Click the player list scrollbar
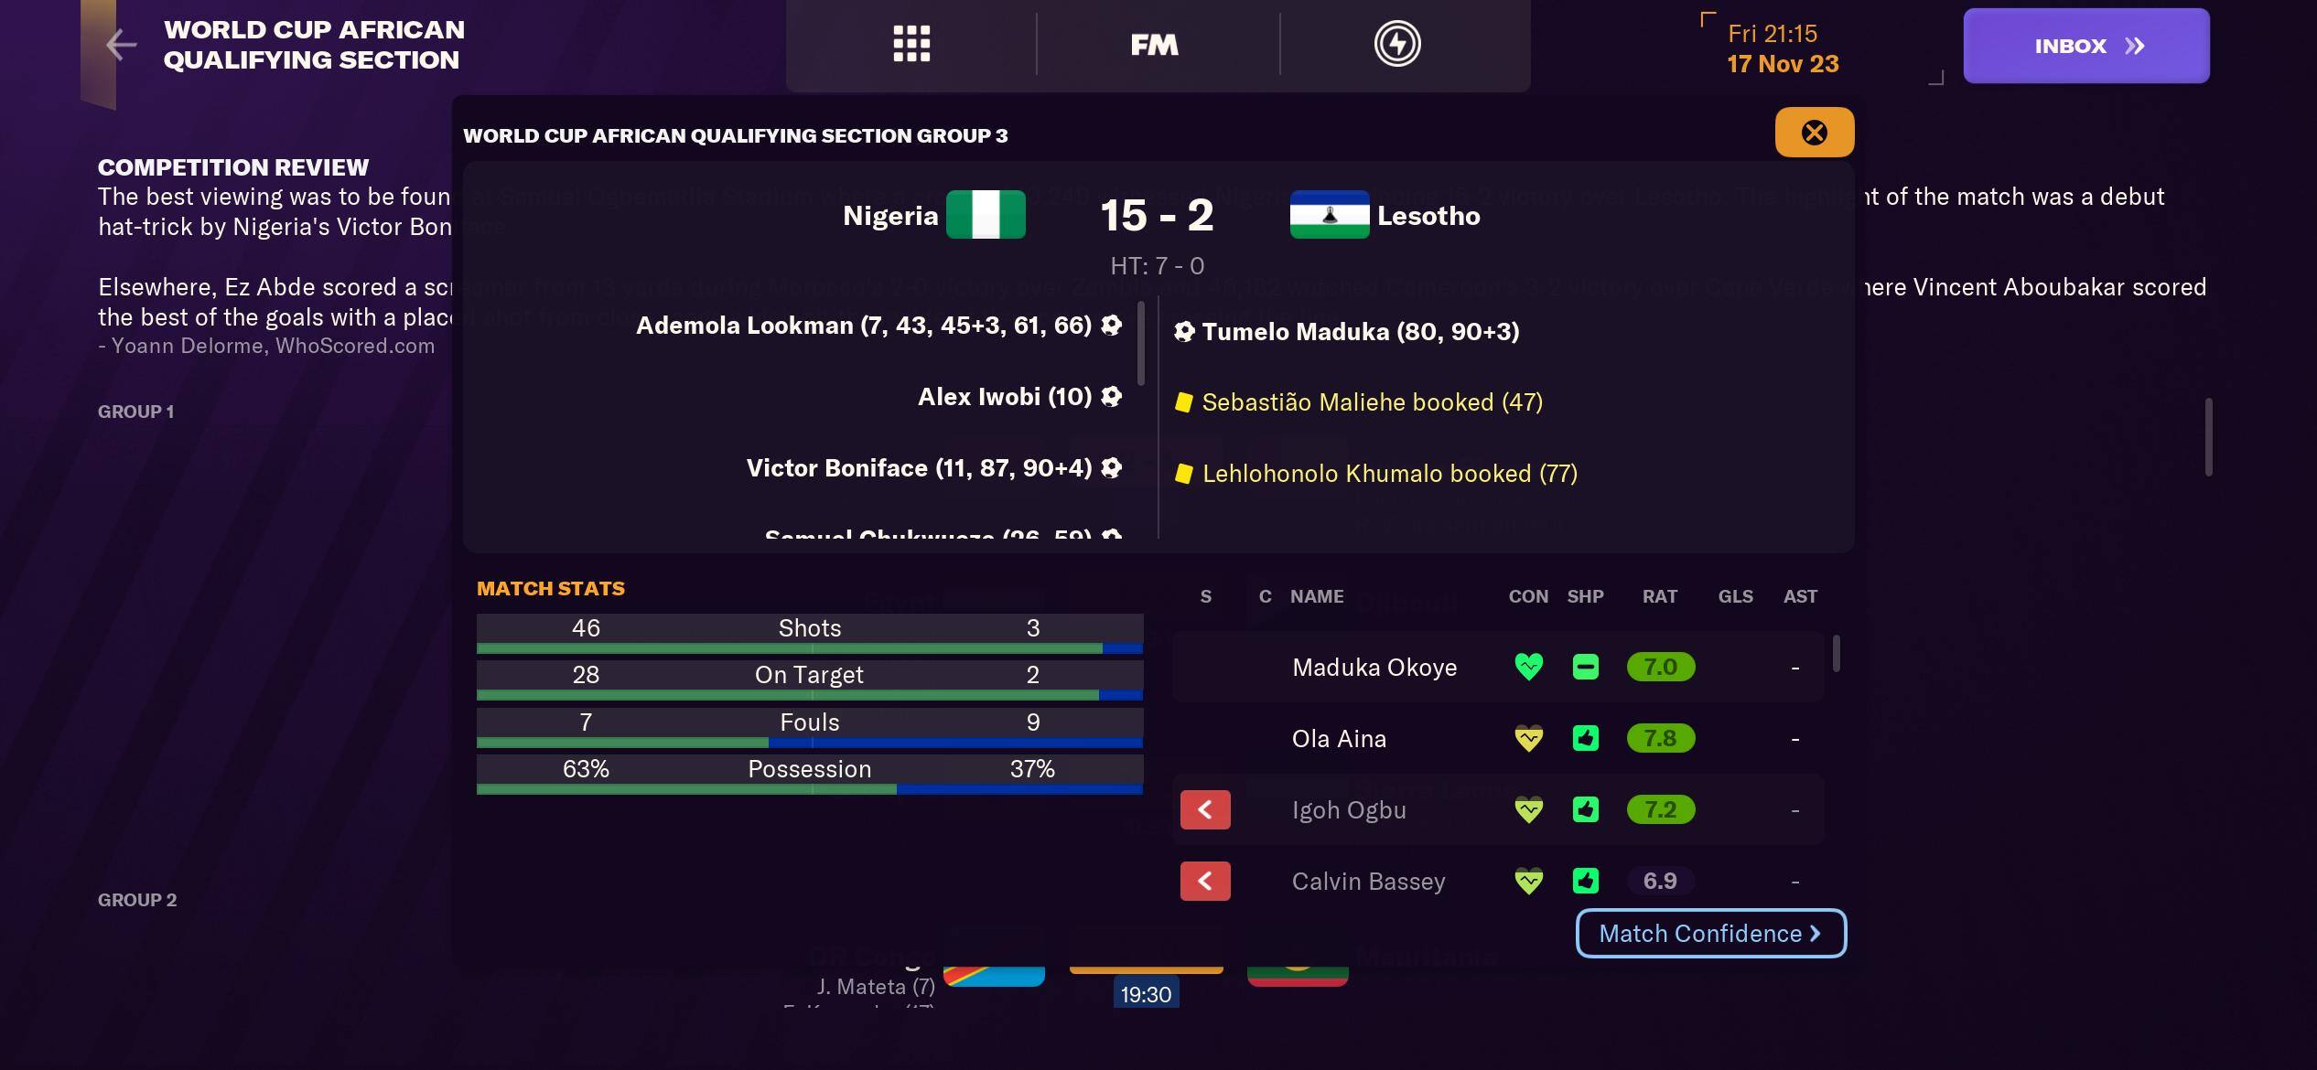Viewport: 2317px width, 1070px height. (1836, 655)
